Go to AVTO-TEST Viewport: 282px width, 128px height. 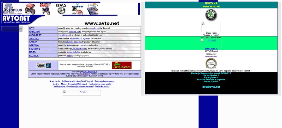pyautogui.click(x=35, y=35)
